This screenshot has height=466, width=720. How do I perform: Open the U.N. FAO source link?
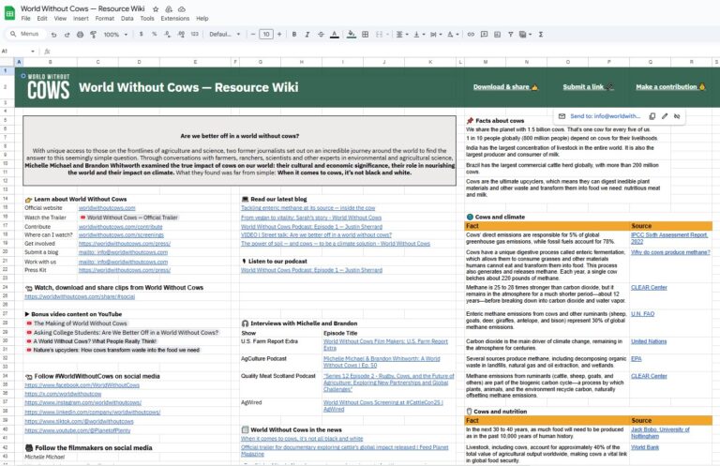pyautogui.click(x=642, y=314)
